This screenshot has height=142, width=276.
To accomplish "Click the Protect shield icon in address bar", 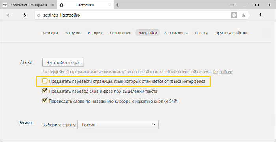I will (234, 15).
